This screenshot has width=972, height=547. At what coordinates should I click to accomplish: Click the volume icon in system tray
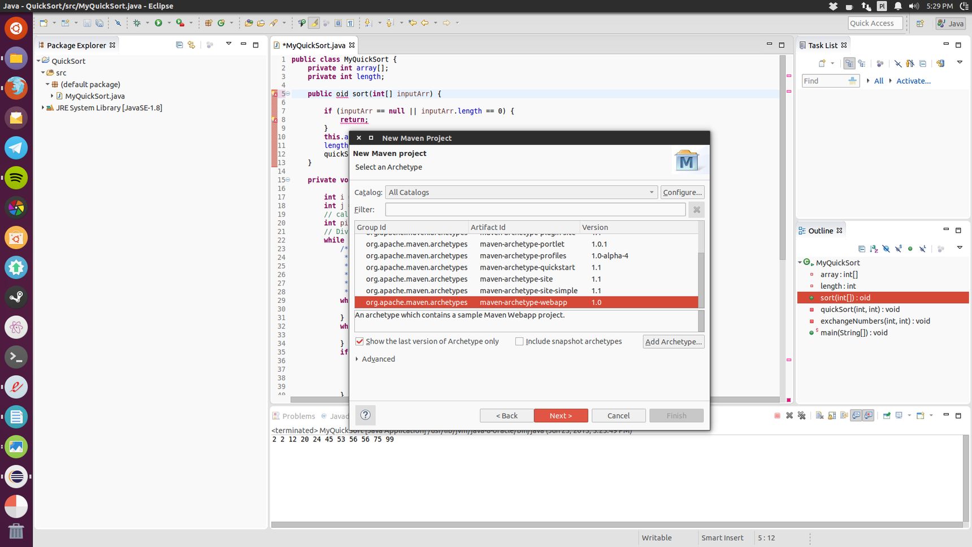914,6
